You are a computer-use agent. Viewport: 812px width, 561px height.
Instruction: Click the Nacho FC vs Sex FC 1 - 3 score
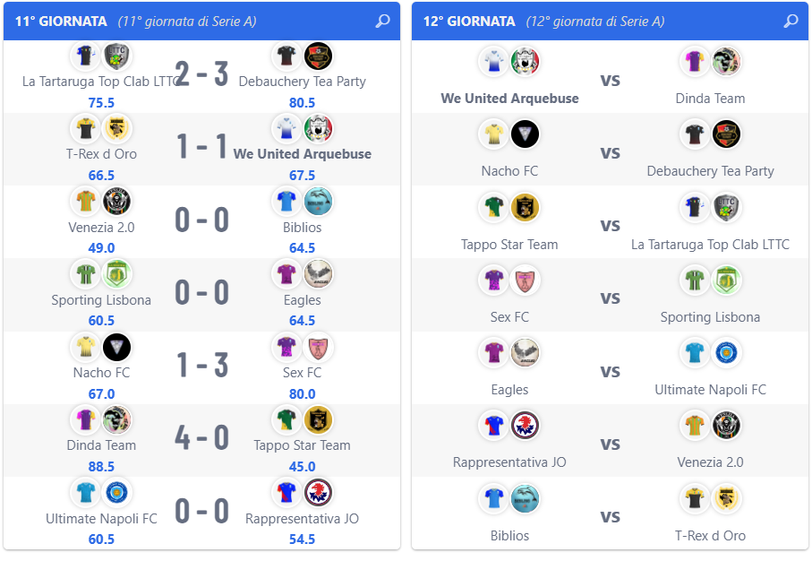click(201, 365)
